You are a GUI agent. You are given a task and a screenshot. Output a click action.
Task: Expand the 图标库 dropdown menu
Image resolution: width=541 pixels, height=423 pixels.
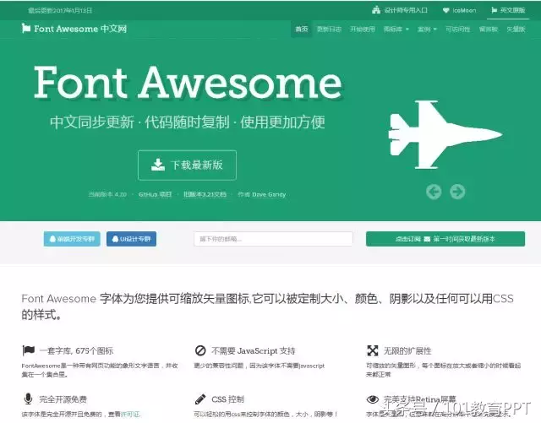click(396, 30)
